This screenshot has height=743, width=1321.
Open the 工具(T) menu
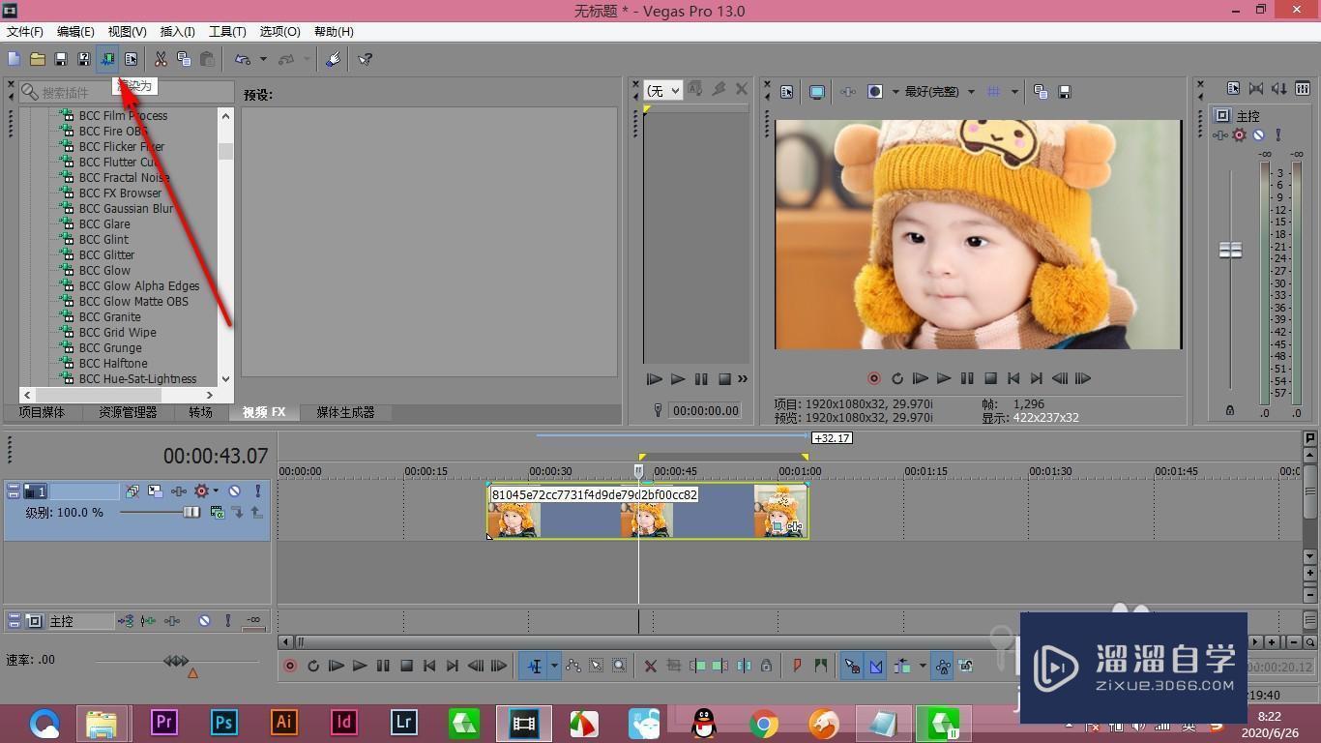(227, 32)
